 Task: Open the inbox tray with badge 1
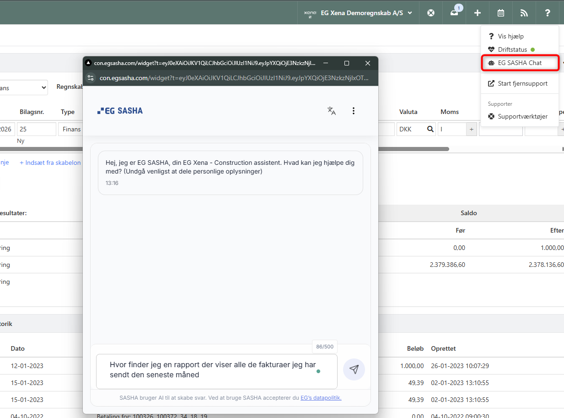tap(455, 12)
